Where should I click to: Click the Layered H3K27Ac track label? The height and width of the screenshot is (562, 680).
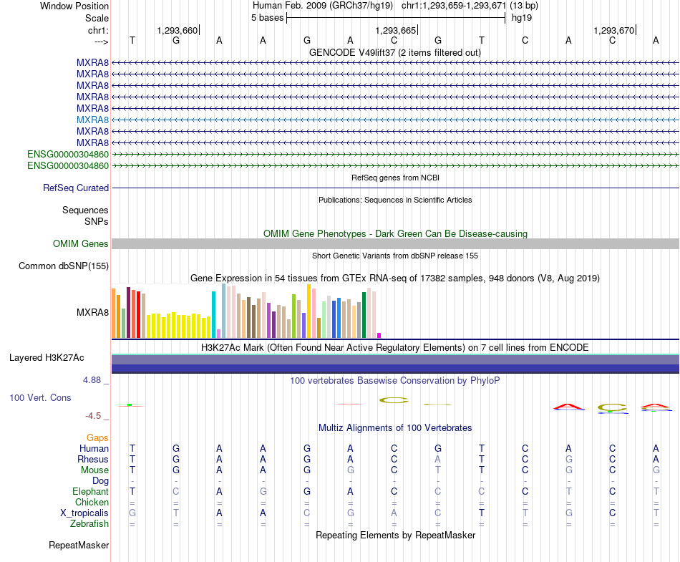coord(47,358)
